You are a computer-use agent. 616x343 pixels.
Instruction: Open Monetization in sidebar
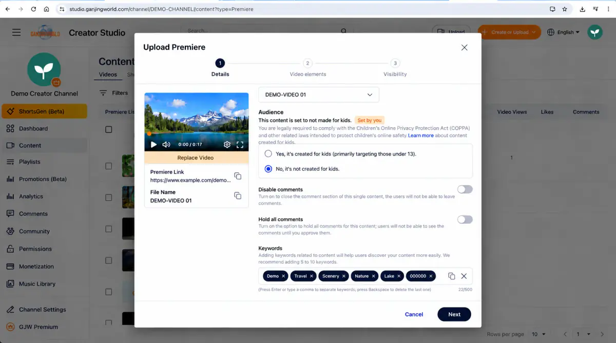44,266
